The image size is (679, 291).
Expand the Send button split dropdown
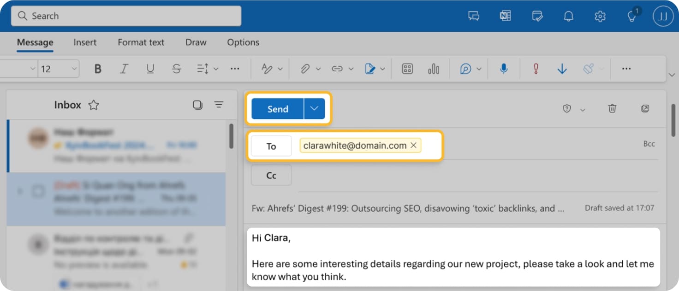click(314, 109)
